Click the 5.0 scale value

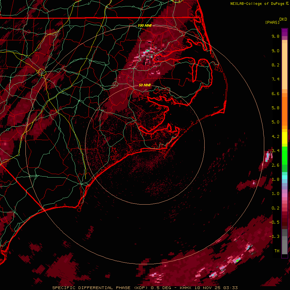pyautogui.click(x=275, y=122)
